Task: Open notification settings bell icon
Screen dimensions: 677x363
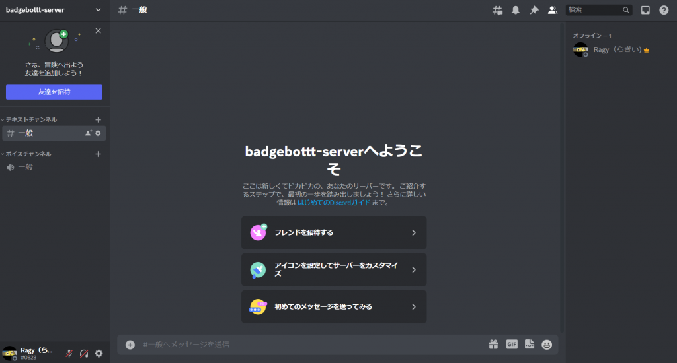Action: coord(516,10)
